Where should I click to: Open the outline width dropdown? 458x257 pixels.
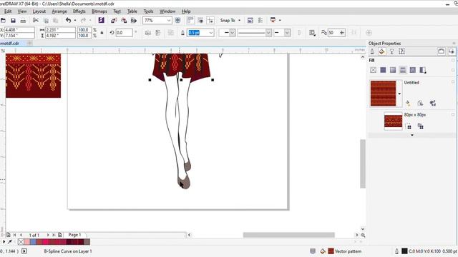211,33
